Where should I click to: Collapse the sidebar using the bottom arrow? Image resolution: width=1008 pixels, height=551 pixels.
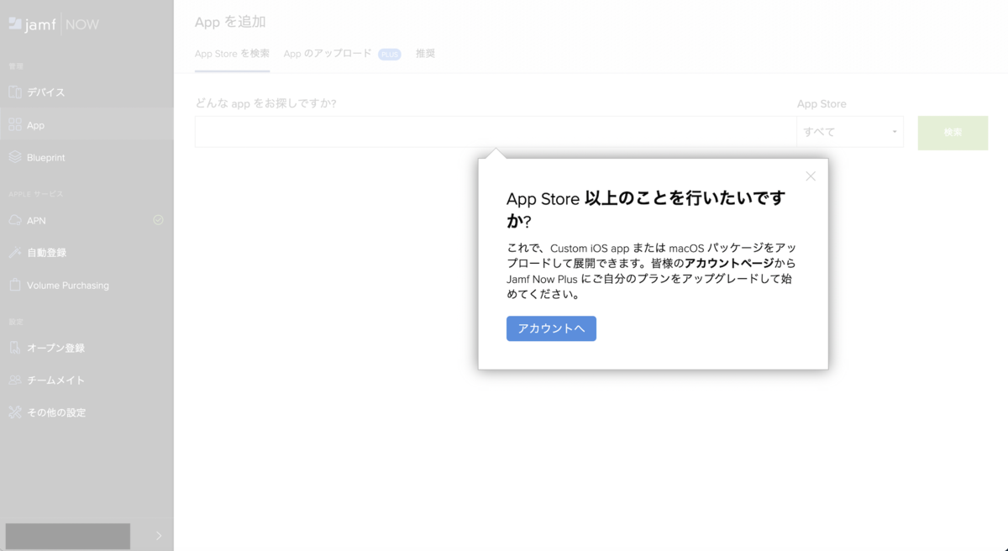[155, 535]
